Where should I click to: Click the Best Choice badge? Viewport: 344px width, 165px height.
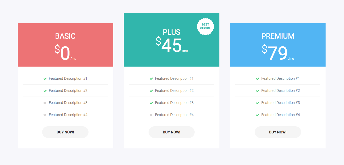pyautogui.click(x=205, y=27)
